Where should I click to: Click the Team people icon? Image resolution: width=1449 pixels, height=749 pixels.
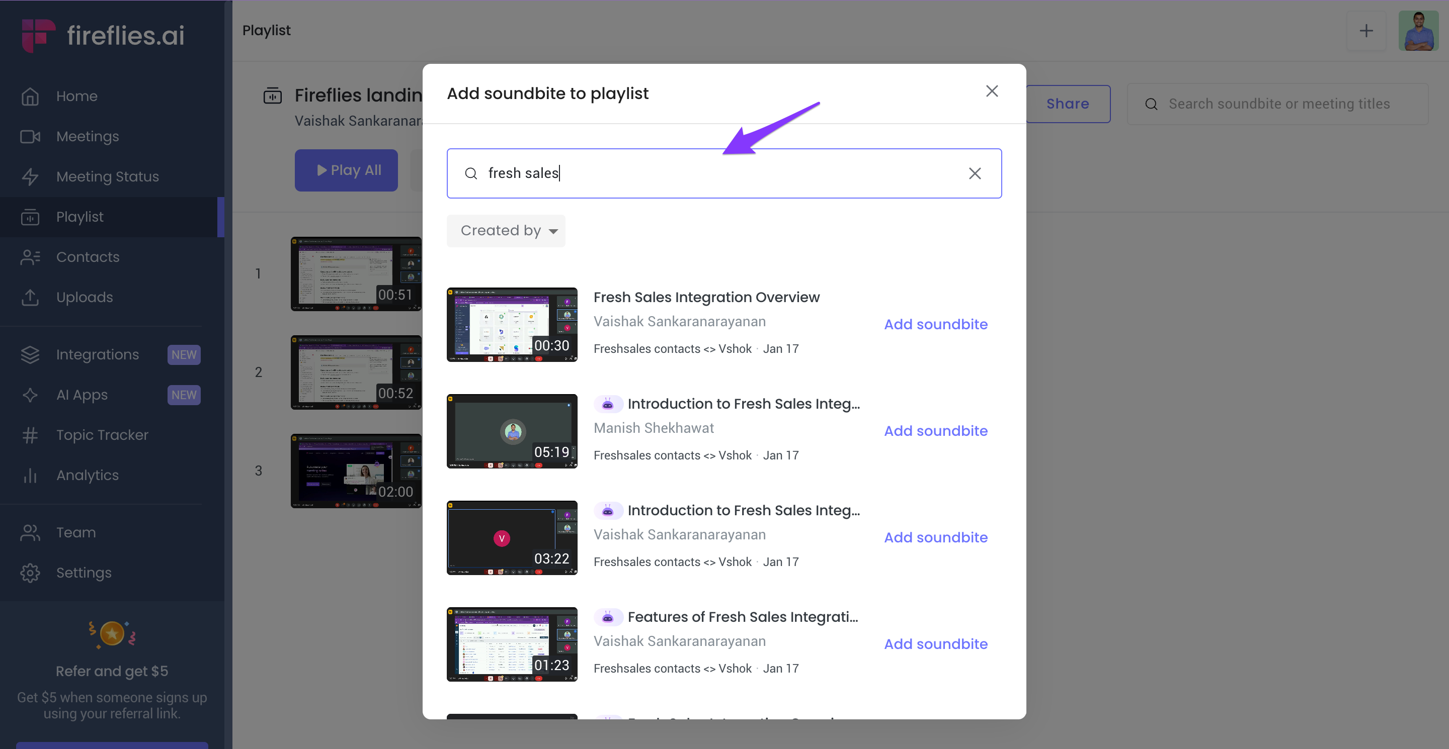tap(30, 533)
